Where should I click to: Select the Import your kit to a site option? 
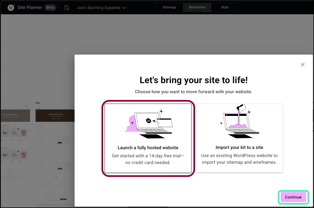tap(239, 138)
